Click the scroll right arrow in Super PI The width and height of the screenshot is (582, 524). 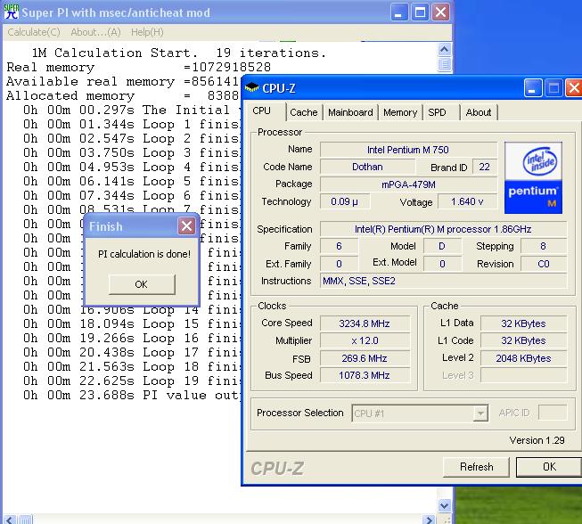pos(429,520)
